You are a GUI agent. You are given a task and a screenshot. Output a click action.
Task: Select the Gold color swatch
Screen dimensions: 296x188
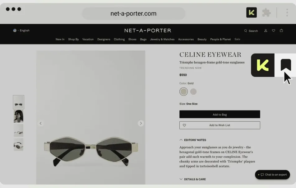coord(183,92)
